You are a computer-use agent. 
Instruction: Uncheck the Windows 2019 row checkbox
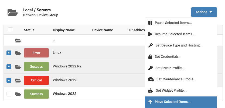pos(9,80)
